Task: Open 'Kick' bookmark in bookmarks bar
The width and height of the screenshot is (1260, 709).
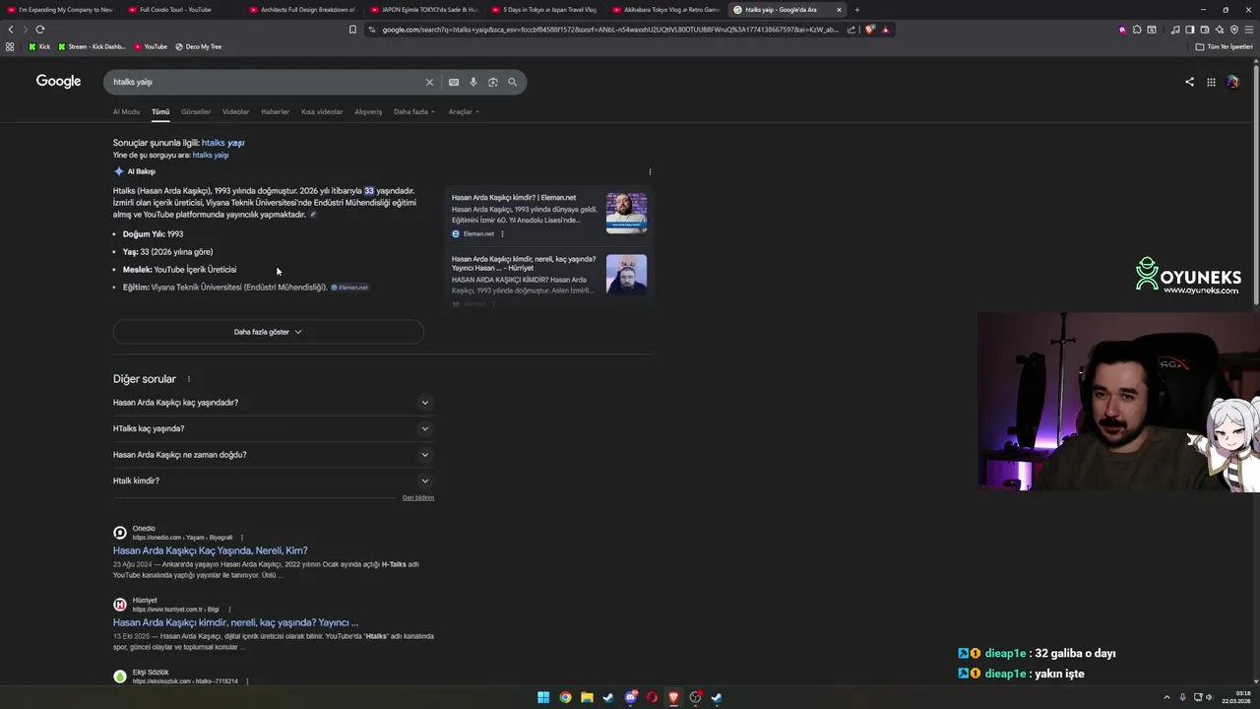Action: tap(39, 46)
